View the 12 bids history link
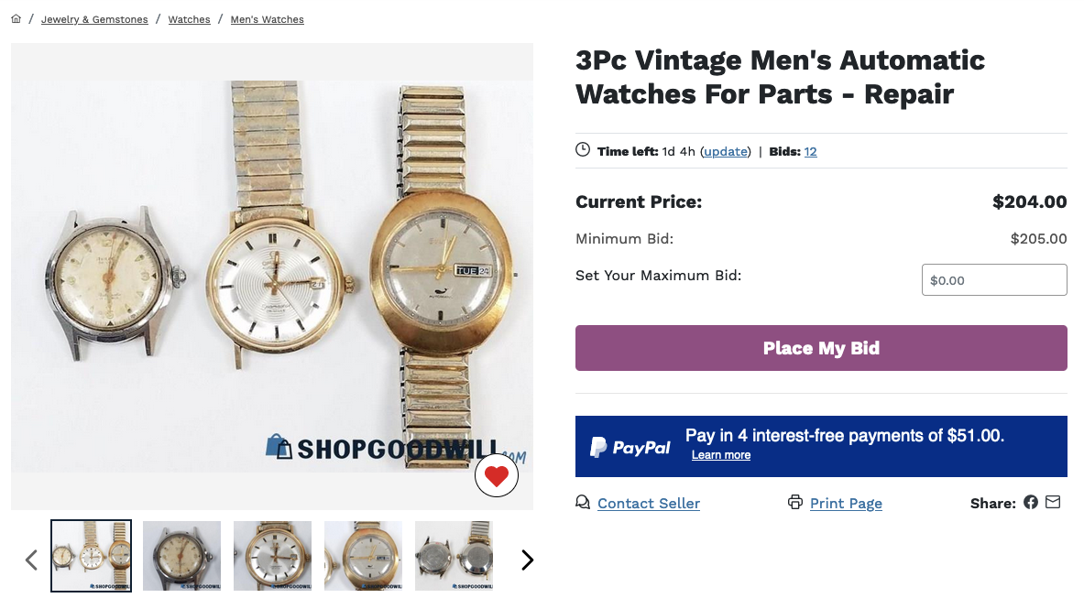 [811, 151]
